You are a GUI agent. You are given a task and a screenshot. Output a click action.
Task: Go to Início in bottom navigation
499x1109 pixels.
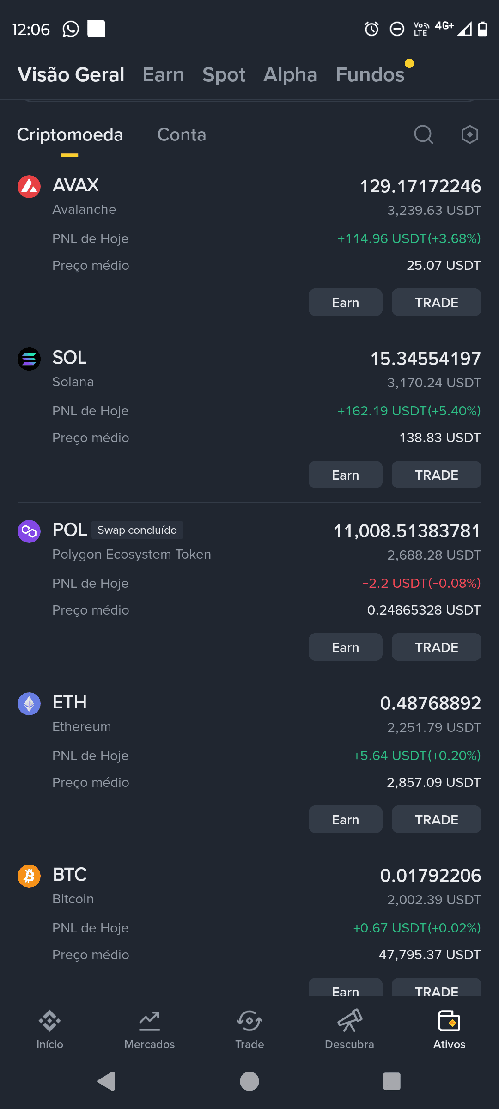click(50, 1030)
